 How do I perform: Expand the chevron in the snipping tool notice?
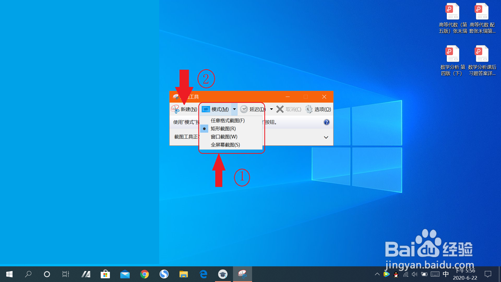[326, 137]
